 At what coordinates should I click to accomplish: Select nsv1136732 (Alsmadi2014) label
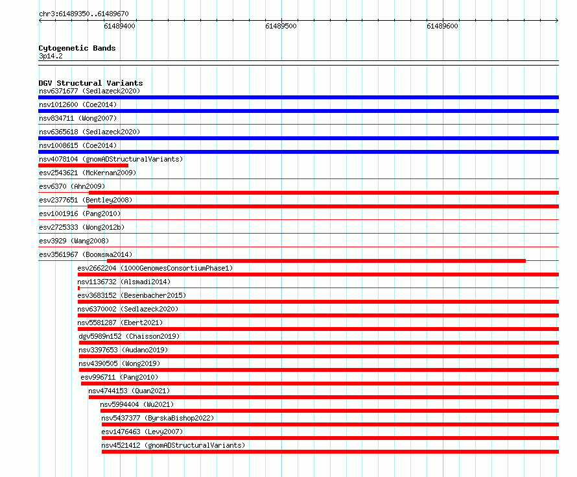[x=124, y=282]
